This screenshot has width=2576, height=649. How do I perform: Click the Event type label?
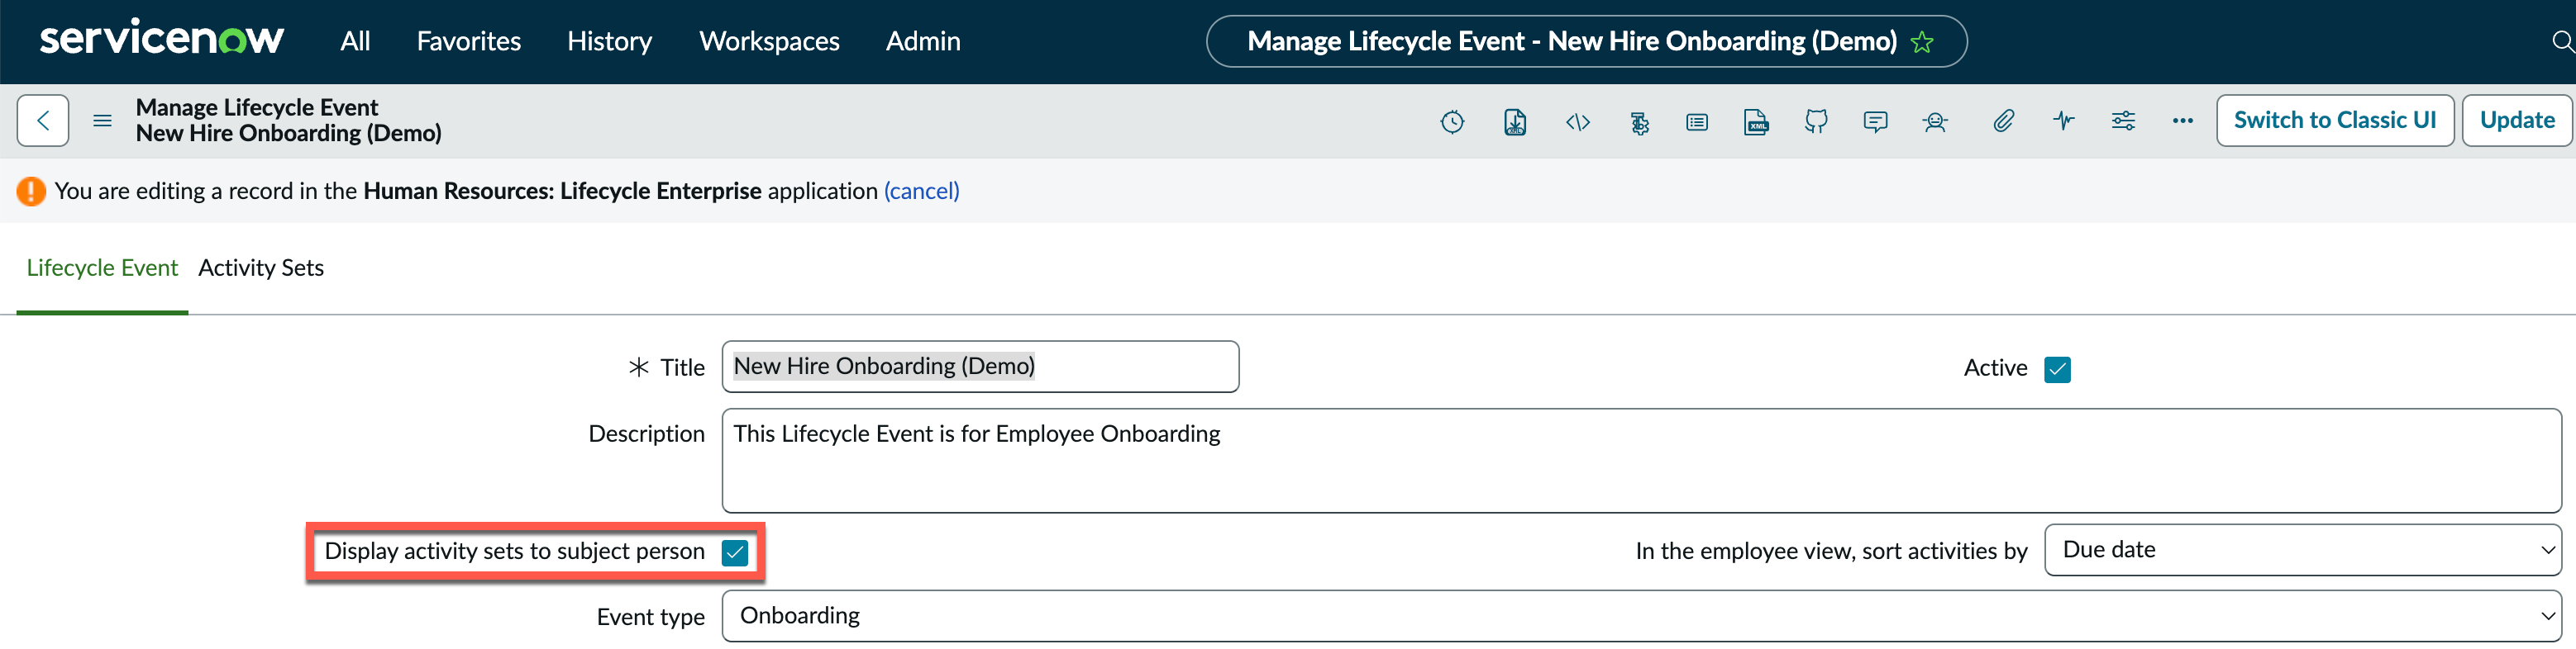pyautogui.click(x=650, y=617)
